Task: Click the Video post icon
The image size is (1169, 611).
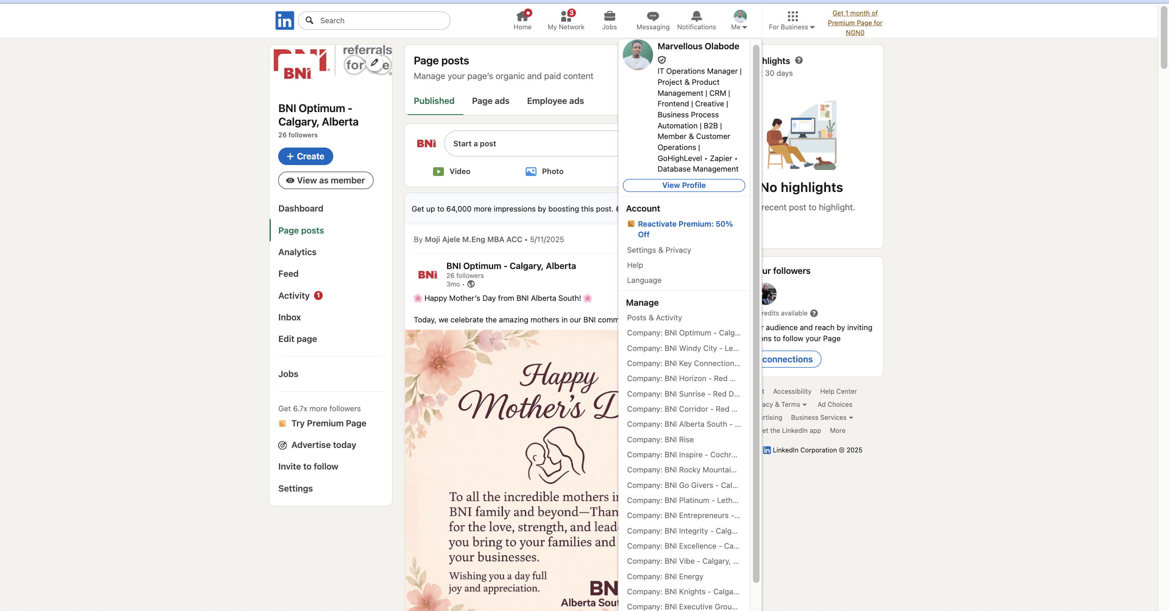Action: (438, 172)
